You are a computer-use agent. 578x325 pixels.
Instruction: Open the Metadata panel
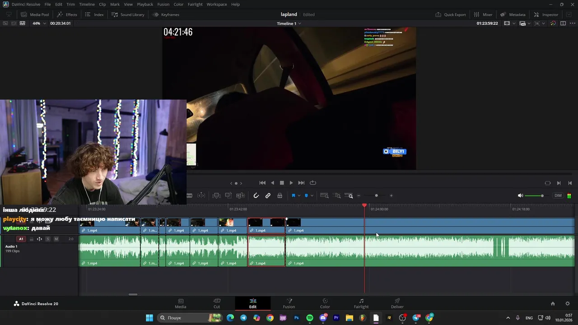pos(513,14)
